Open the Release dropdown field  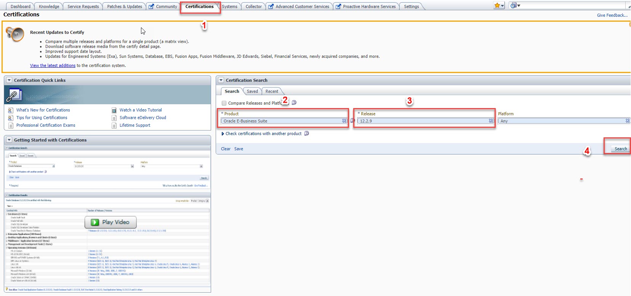point(426,121)
